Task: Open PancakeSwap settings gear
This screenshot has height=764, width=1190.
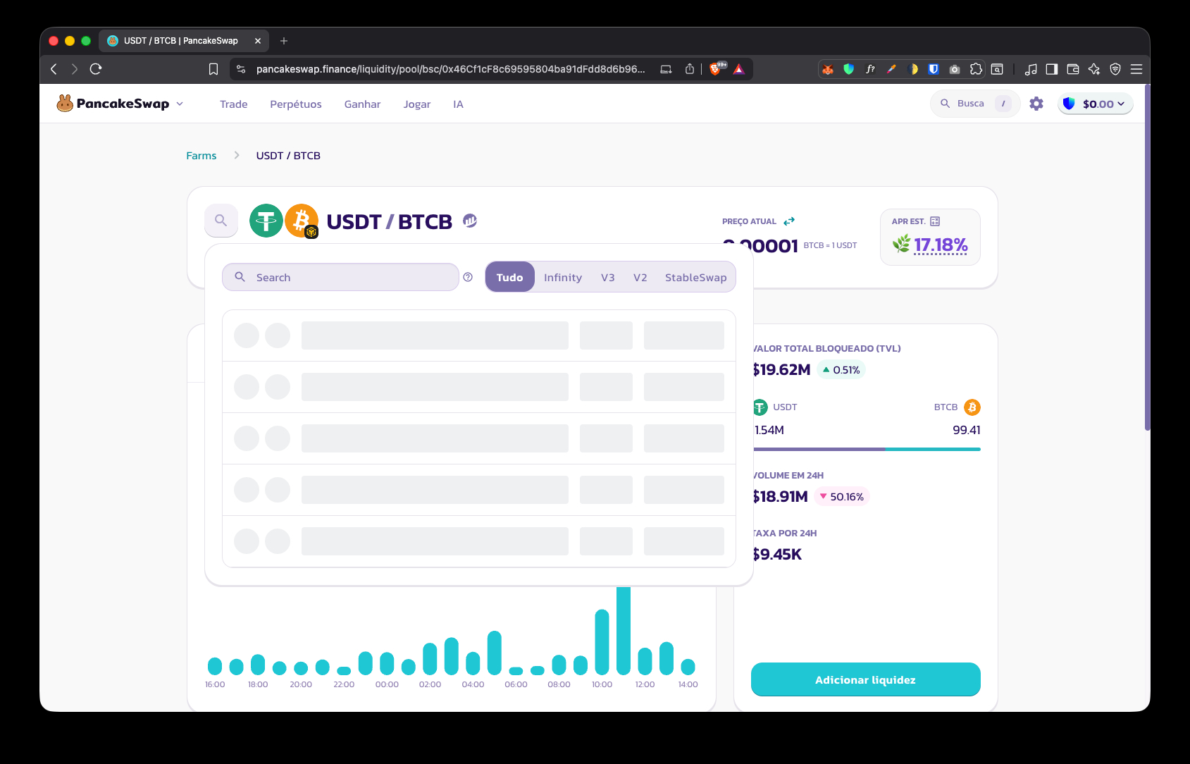Action: click(x=1036, y=104)
